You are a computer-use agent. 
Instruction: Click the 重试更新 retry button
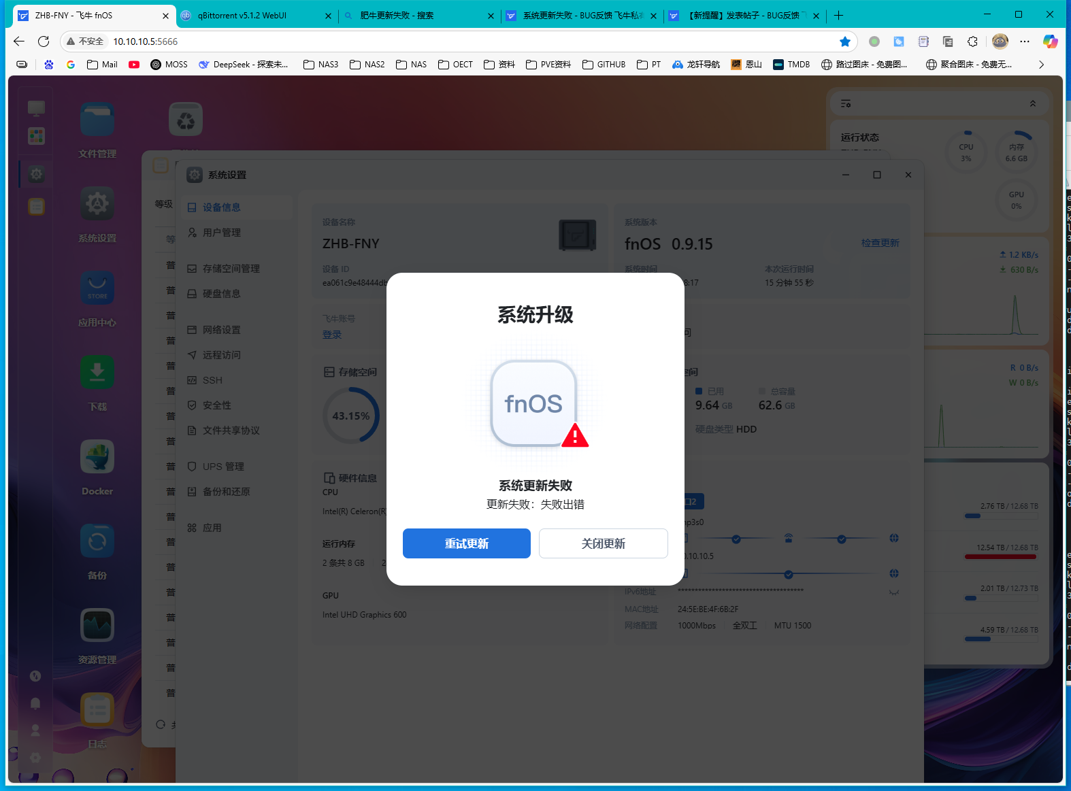(467, 543)
